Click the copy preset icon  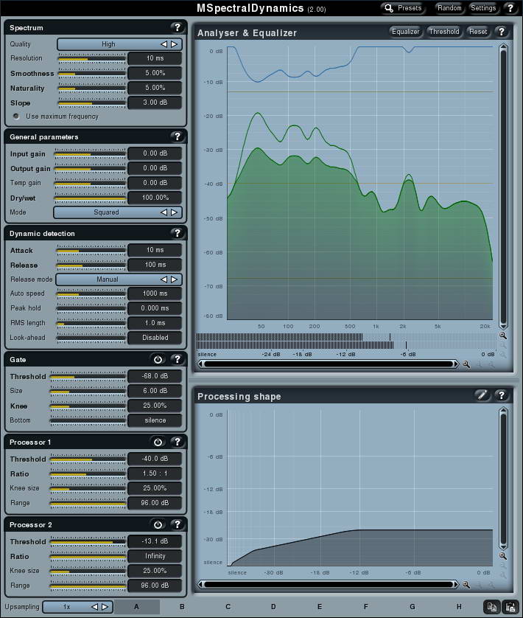tap(491, 607)
